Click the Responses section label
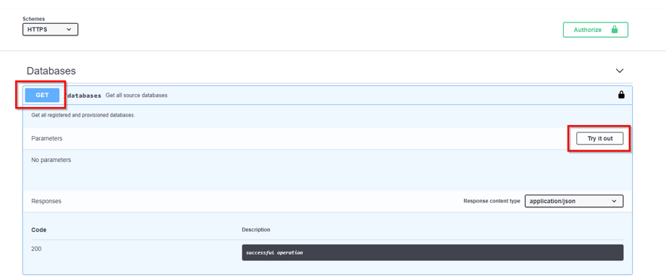 click(x=46, y=201)
